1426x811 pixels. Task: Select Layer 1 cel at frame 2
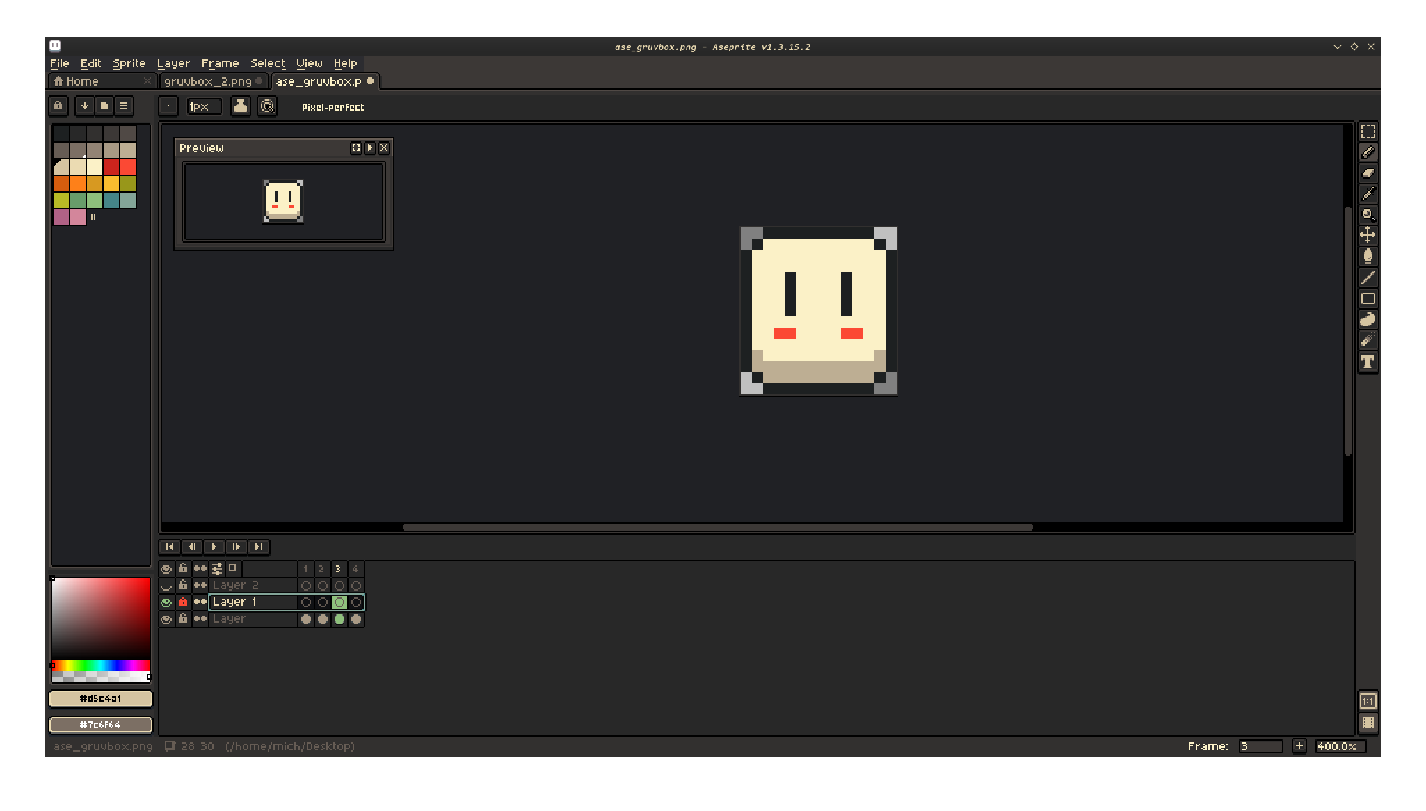323,602
